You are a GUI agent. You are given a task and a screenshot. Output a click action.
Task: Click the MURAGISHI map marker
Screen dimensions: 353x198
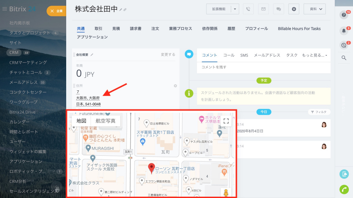click(x=88, y=148)
